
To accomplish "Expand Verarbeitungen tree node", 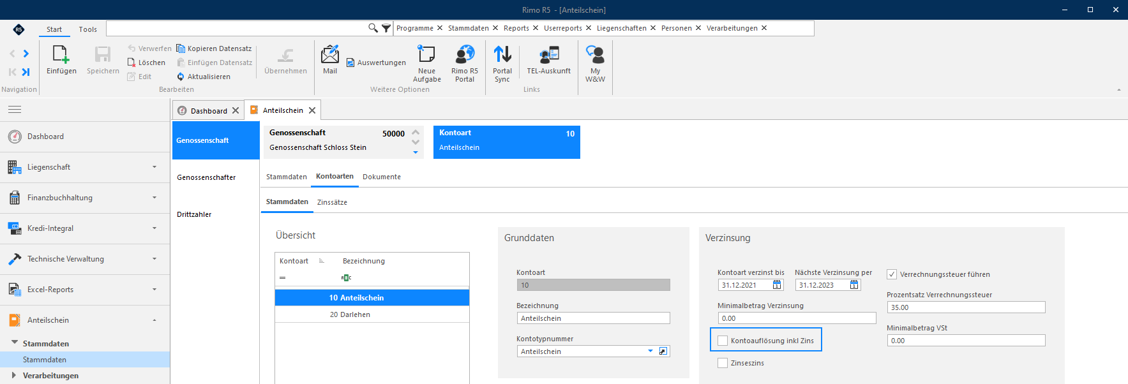I will coord(14,375).
